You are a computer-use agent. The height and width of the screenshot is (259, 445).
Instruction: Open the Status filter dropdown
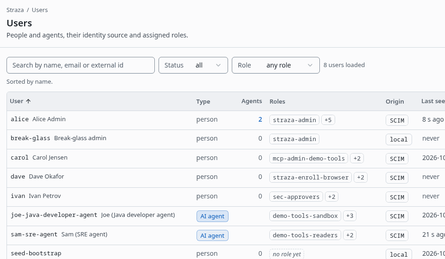point(193,65)
